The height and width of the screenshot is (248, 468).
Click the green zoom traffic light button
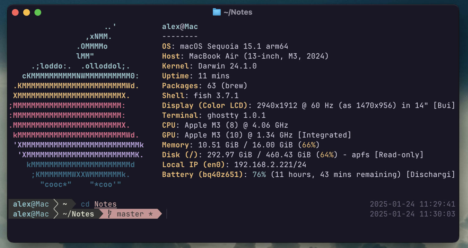tap(37, 12)
